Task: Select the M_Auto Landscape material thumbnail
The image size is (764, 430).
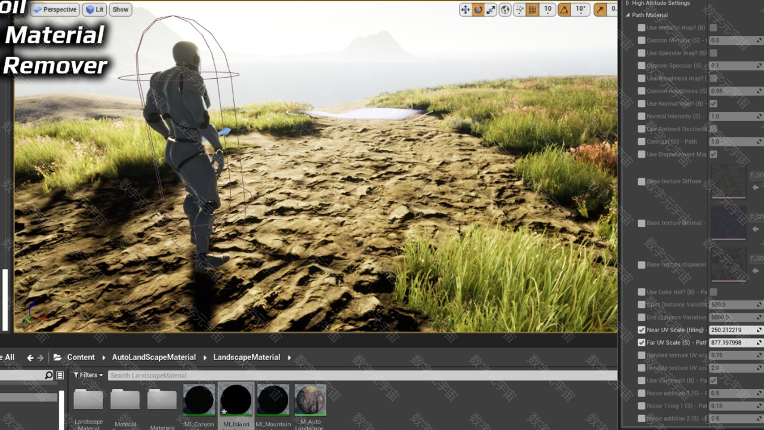Action: [x=310, y=400]
